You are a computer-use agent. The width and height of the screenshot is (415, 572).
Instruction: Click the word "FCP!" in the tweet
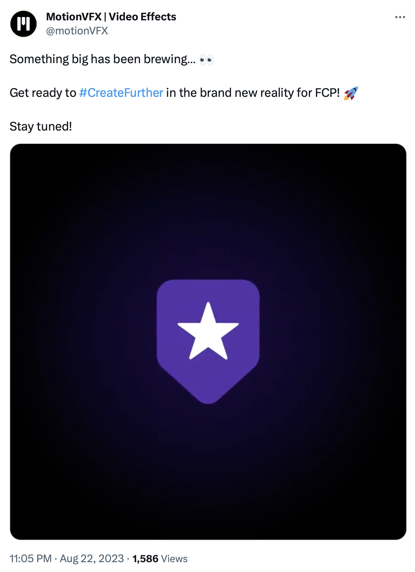[327, 93]
